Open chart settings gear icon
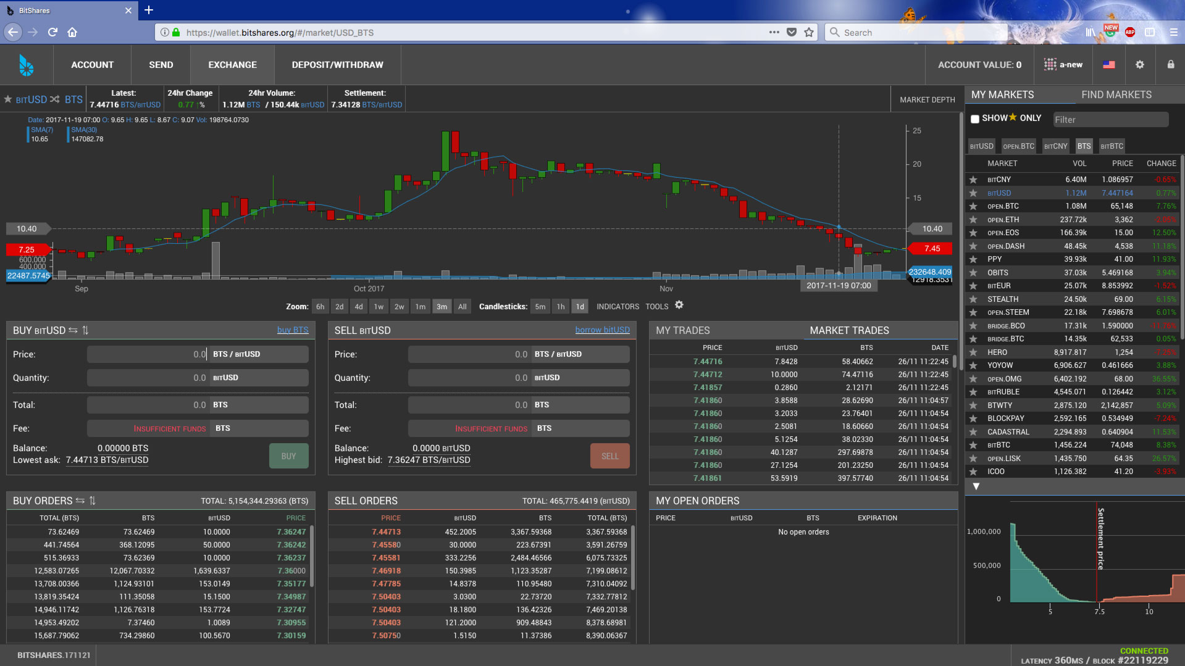This screenshot has width=1185, height=666. pos(679,306)
